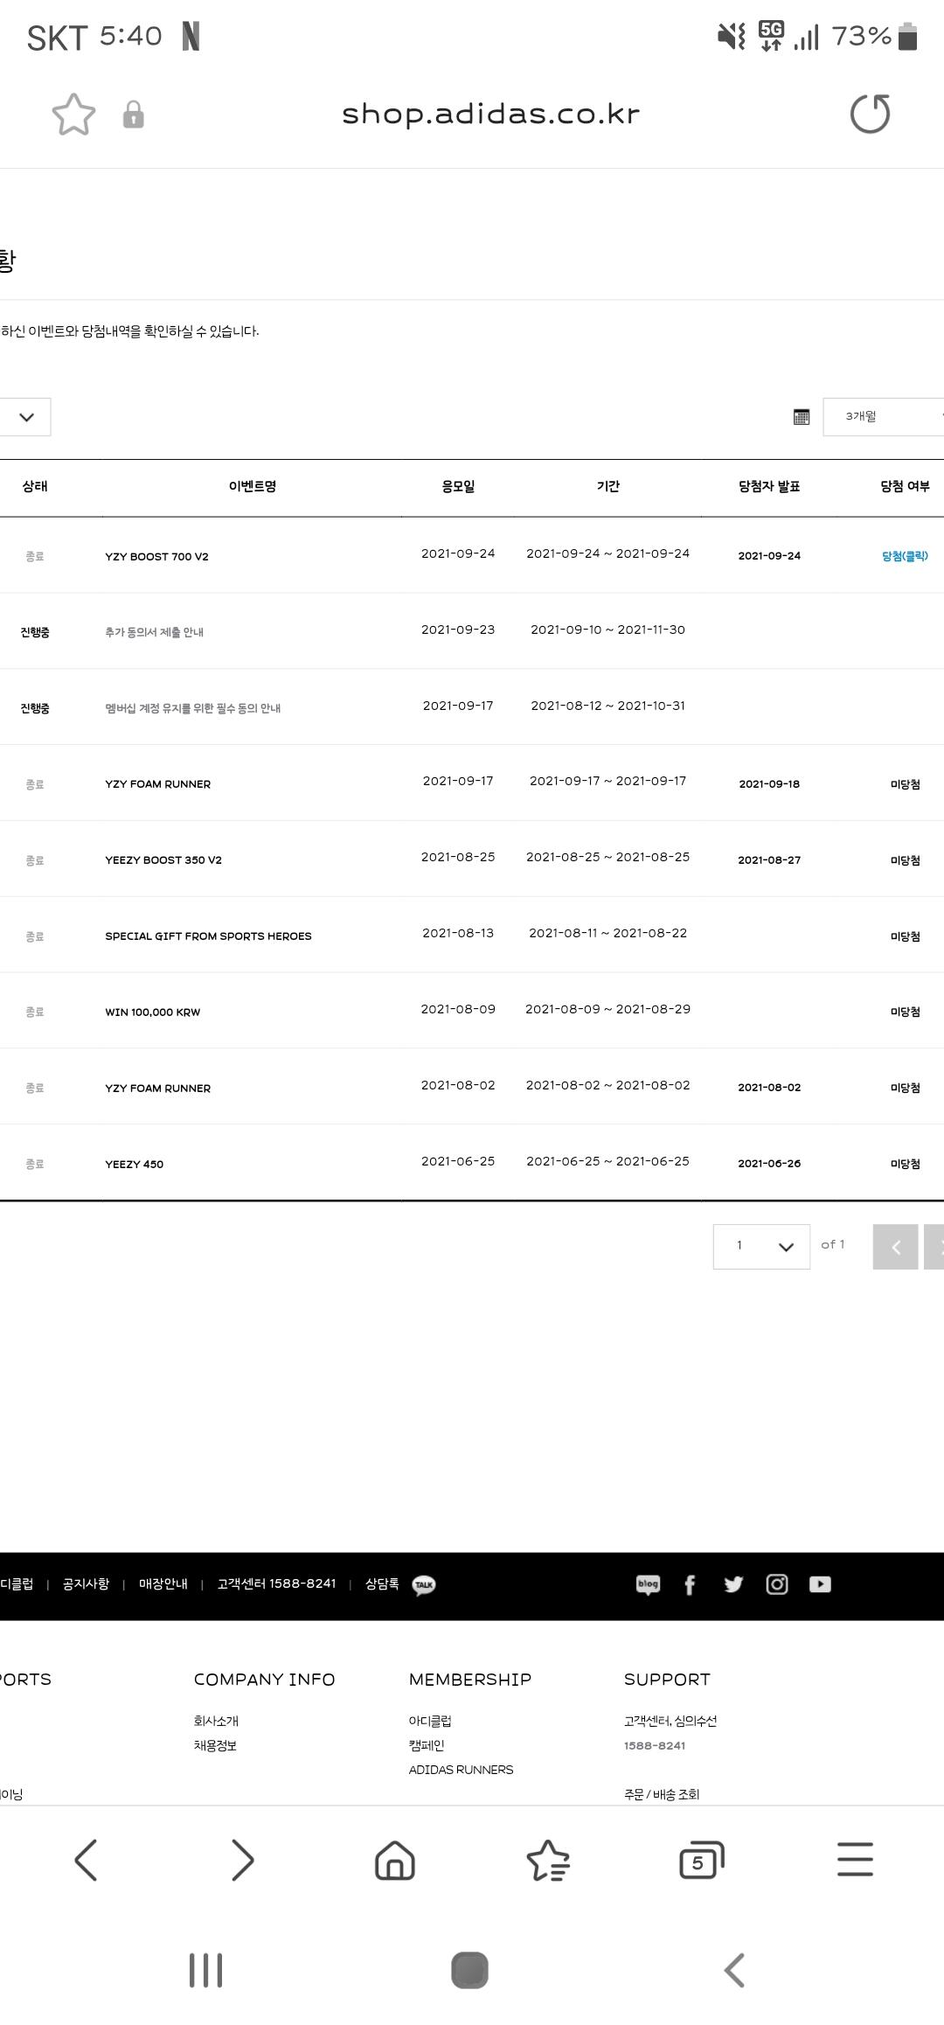Show the 5 open browser tabs

coord(701,1860)
